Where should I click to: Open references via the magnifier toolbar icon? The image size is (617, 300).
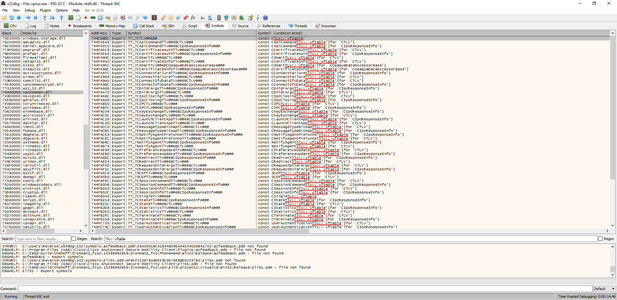pos(138,18)
